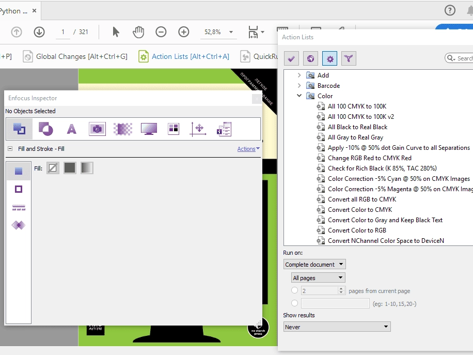Select Convert NChannel Color Space to DeviceN
The width and height of the screenshot is (473, 355).
click(x=386, y=241)
